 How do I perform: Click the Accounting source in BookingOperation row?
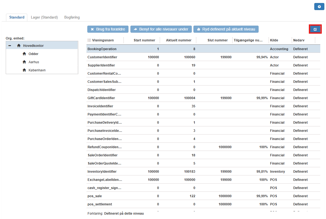click(279, 49)
